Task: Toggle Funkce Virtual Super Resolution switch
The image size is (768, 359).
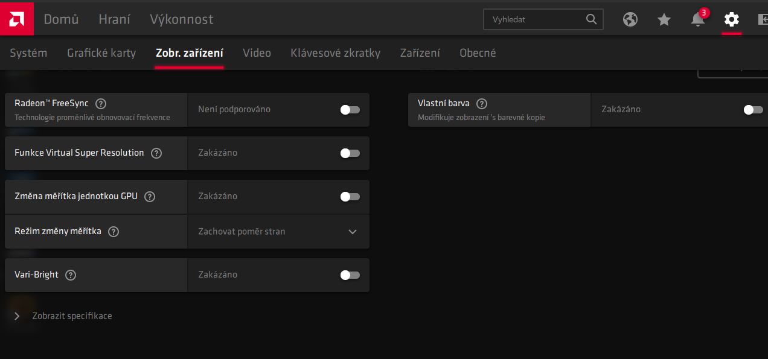Action: click(350, 153)
